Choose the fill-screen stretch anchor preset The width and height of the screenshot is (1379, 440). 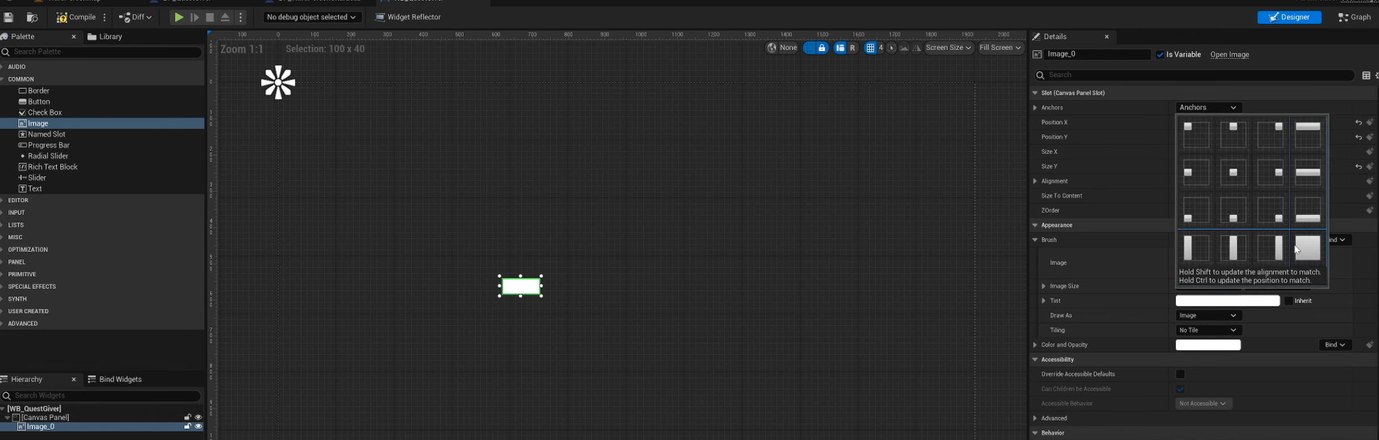[x=1307, y=248]
